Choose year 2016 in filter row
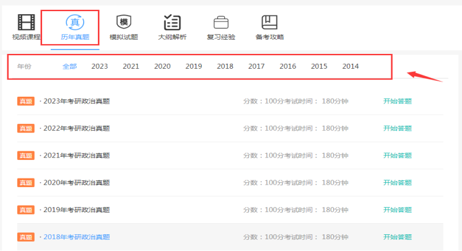 [x=288, y=66]
